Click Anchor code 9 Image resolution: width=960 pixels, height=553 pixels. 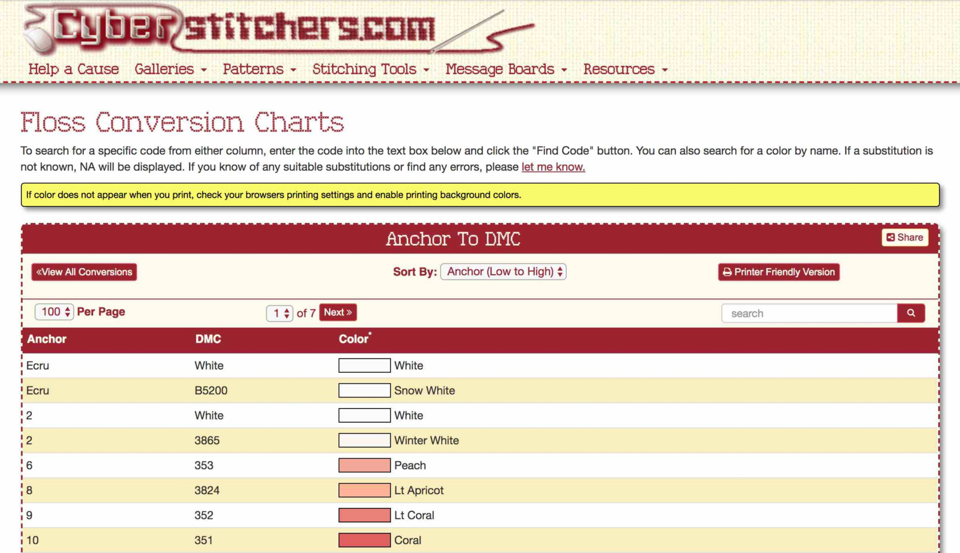pyautogui.click(x=30, y=515)
